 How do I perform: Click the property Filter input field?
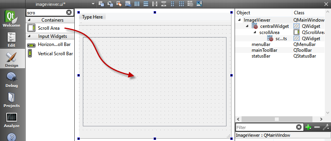coord(266,127)
